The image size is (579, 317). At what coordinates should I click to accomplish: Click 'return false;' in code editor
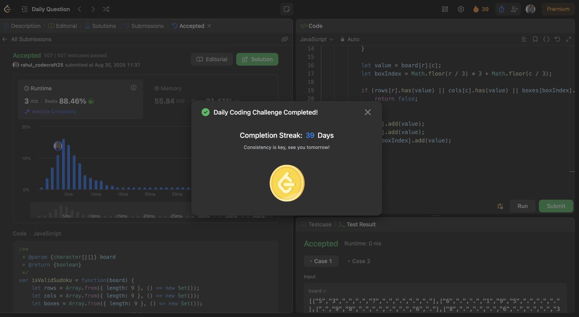[396, 98]
